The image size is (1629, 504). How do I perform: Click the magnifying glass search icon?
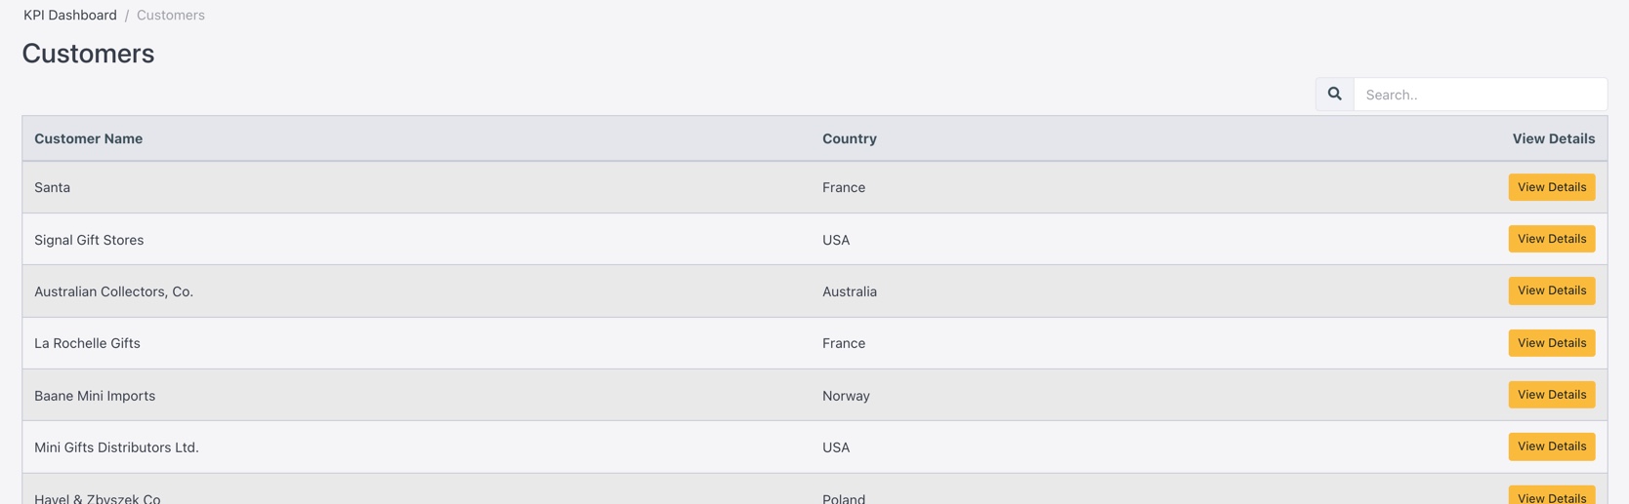pyautogui.click(x=1334, y=95)
